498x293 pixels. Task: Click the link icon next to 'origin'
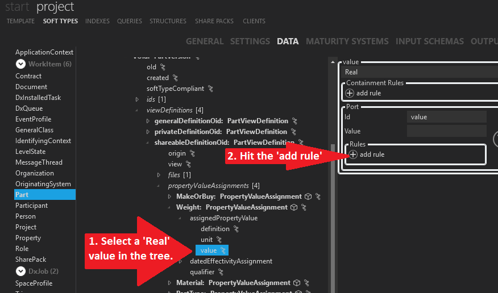tap(192, 153)
